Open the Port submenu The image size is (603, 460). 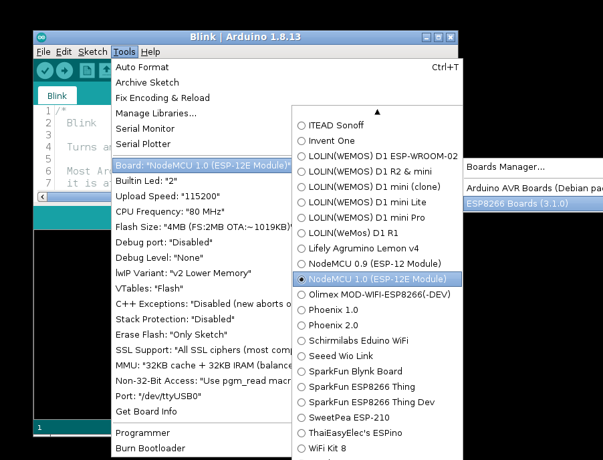coord(203,396)
